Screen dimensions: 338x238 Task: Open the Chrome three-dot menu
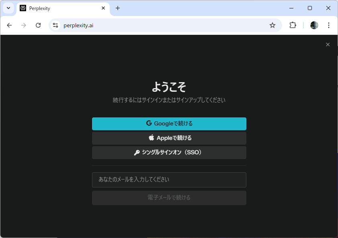tap(328, 25)
